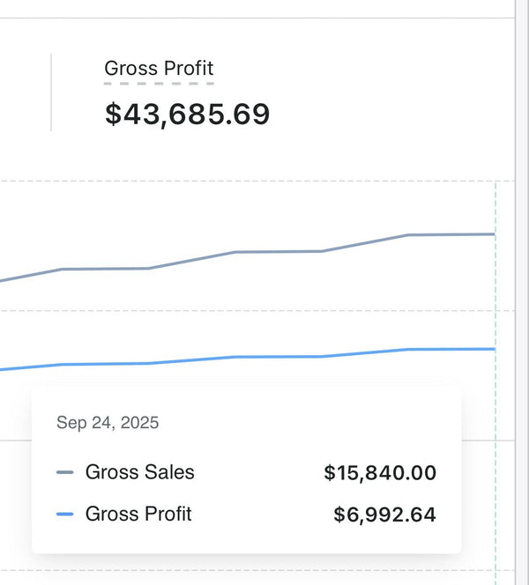
Task: Click the middle rise of gray Gross Sales line
Action: 191,260
